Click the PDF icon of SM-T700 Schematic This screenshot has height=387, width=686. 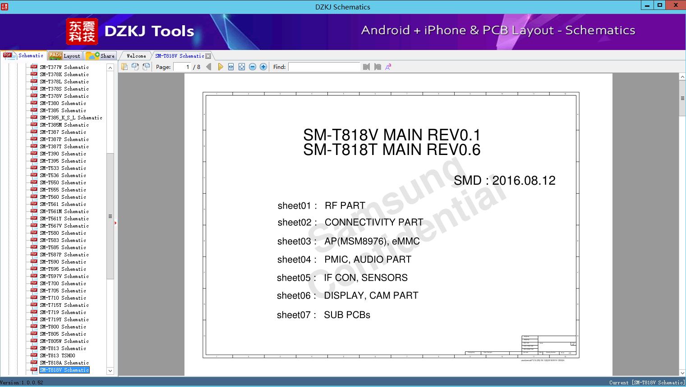[34, 283]
